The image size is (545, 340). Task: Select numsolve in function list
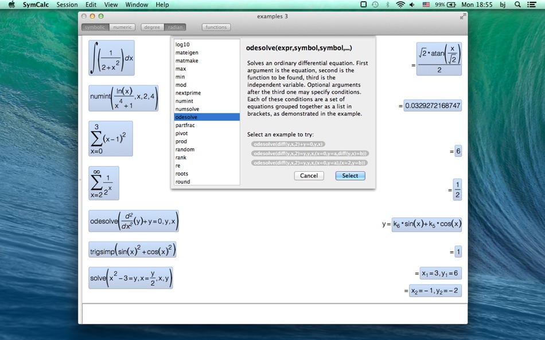[x=207, y=109]
